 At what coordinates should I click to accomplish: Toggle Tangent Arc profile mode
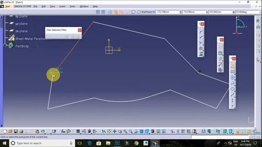click(133, 12)
